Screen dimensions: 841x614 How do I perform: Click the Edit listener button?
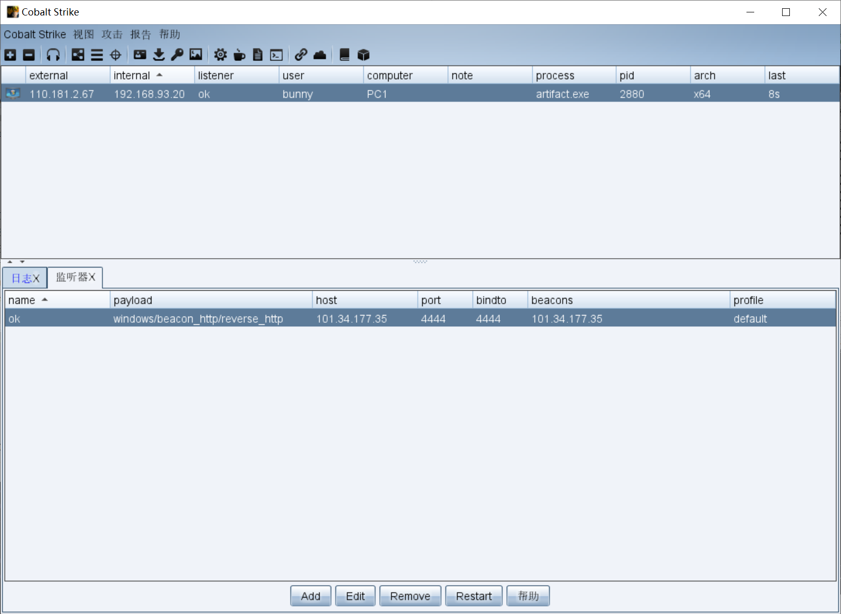[x=355, y=596]
